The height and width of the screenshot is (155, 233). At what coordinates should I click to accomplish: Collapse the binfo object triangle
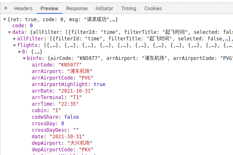point(24,58)
